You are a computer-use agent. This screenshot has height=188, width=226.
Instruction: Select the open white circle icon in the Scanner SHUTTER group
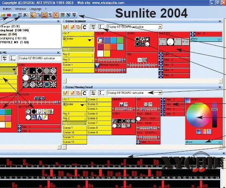170,42
